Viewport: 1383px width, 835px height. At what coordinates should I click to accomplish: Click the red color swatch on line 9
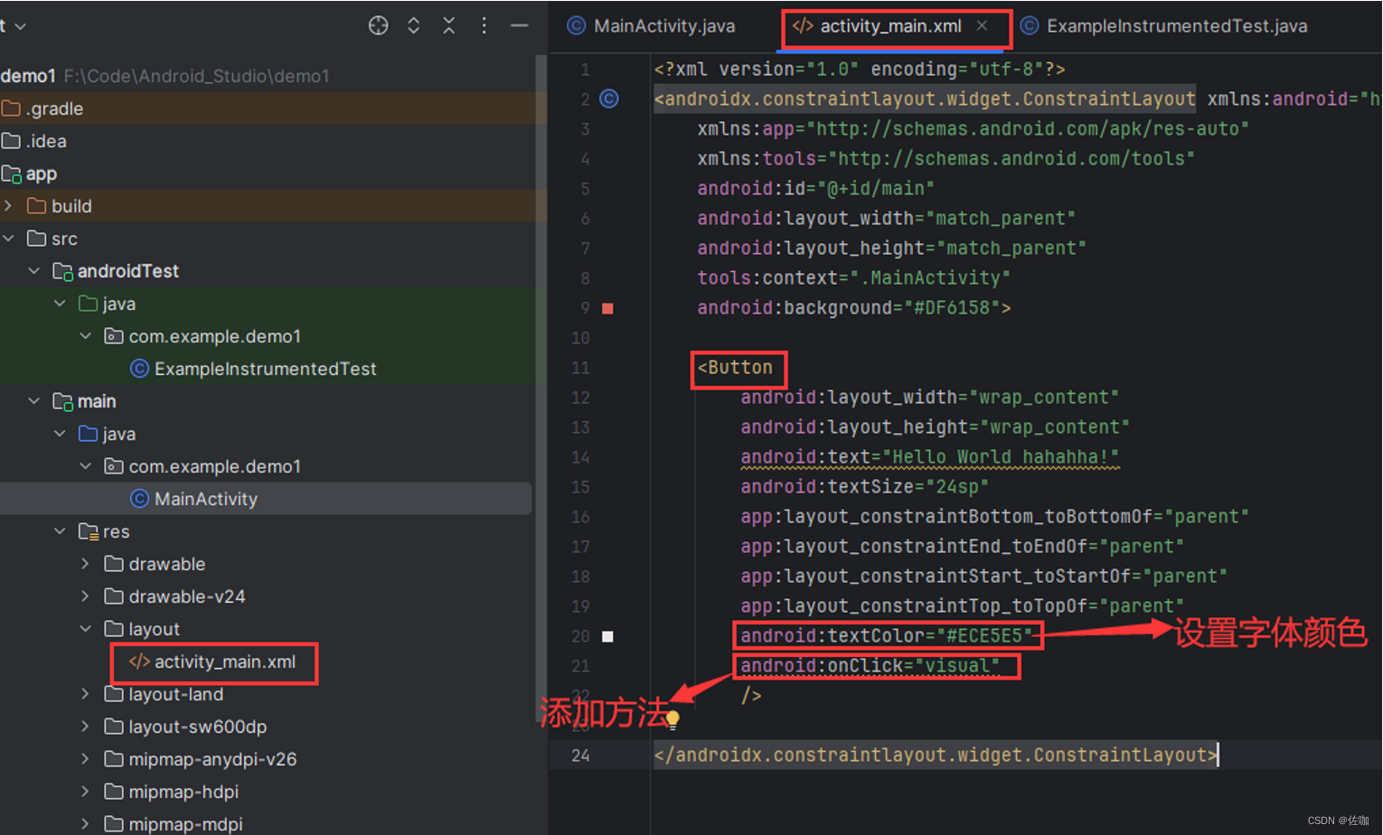point(607,309)
